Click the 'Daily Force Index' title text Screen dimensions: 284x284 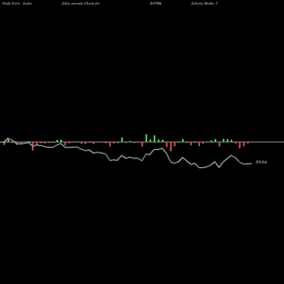(17, 3)
